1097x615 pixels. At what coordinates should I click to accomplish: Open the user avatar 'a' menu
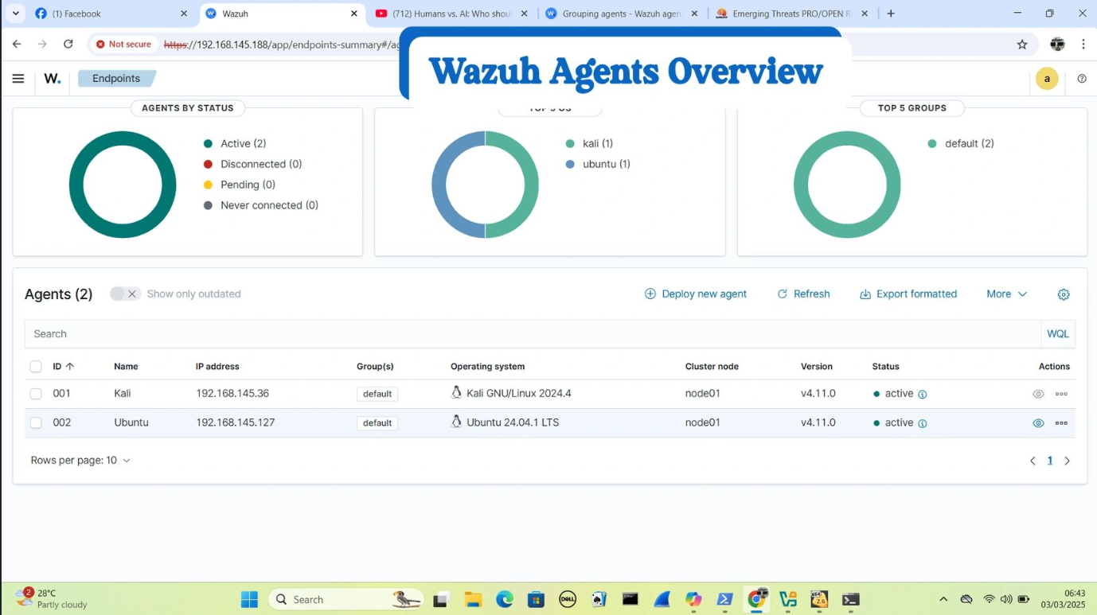[1047, 79]
